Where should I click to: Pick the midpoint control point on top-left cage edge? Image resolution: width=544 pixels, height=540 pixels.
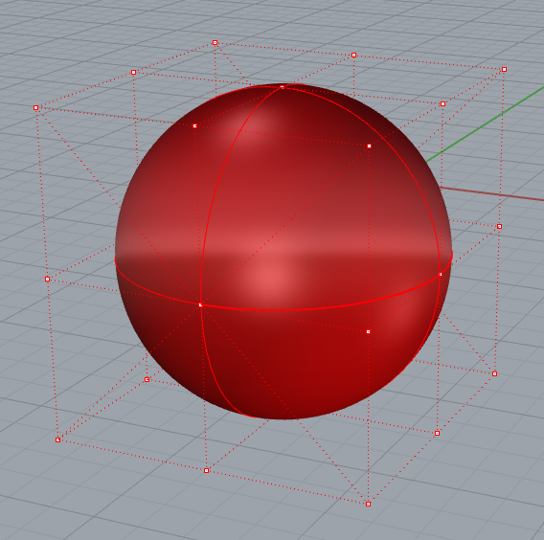(133, 72)
